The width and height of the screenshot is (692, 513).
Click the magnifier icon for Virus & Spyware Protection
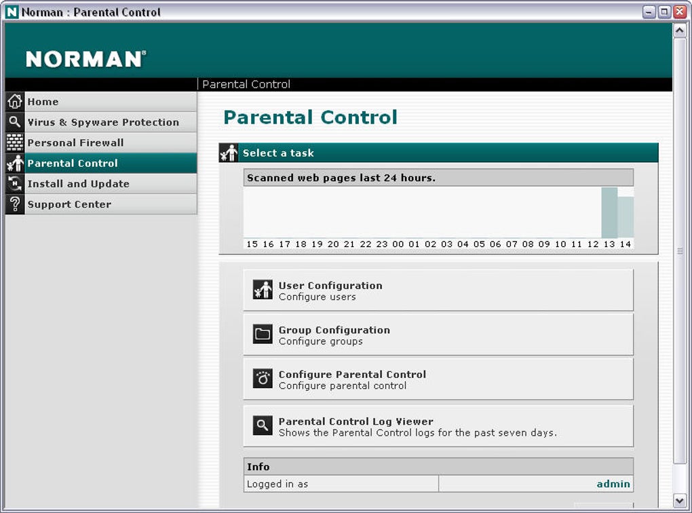(14, 122)
